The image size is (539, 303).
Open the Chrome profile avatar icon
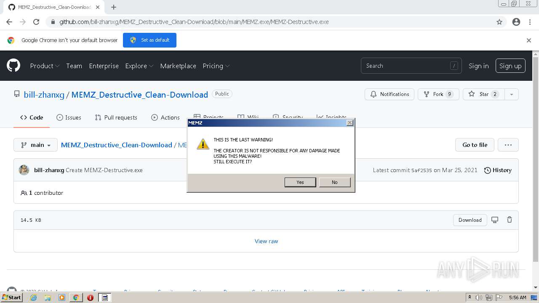pyautogui.click(x=516, y=22)
